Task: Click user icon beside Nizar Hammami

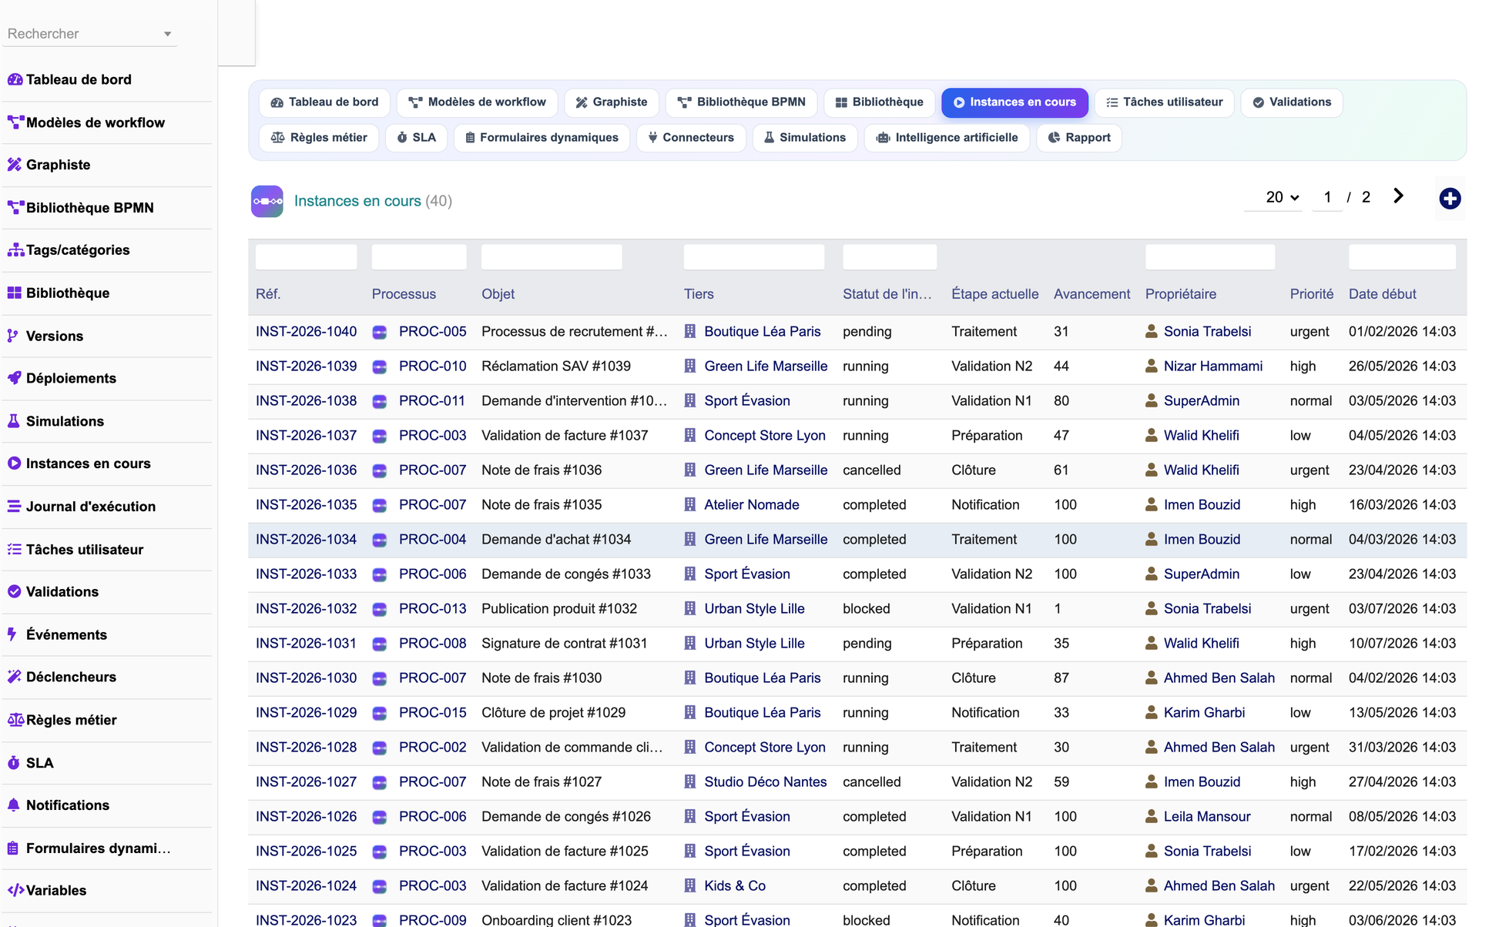Action: (x=1152, y=366)
